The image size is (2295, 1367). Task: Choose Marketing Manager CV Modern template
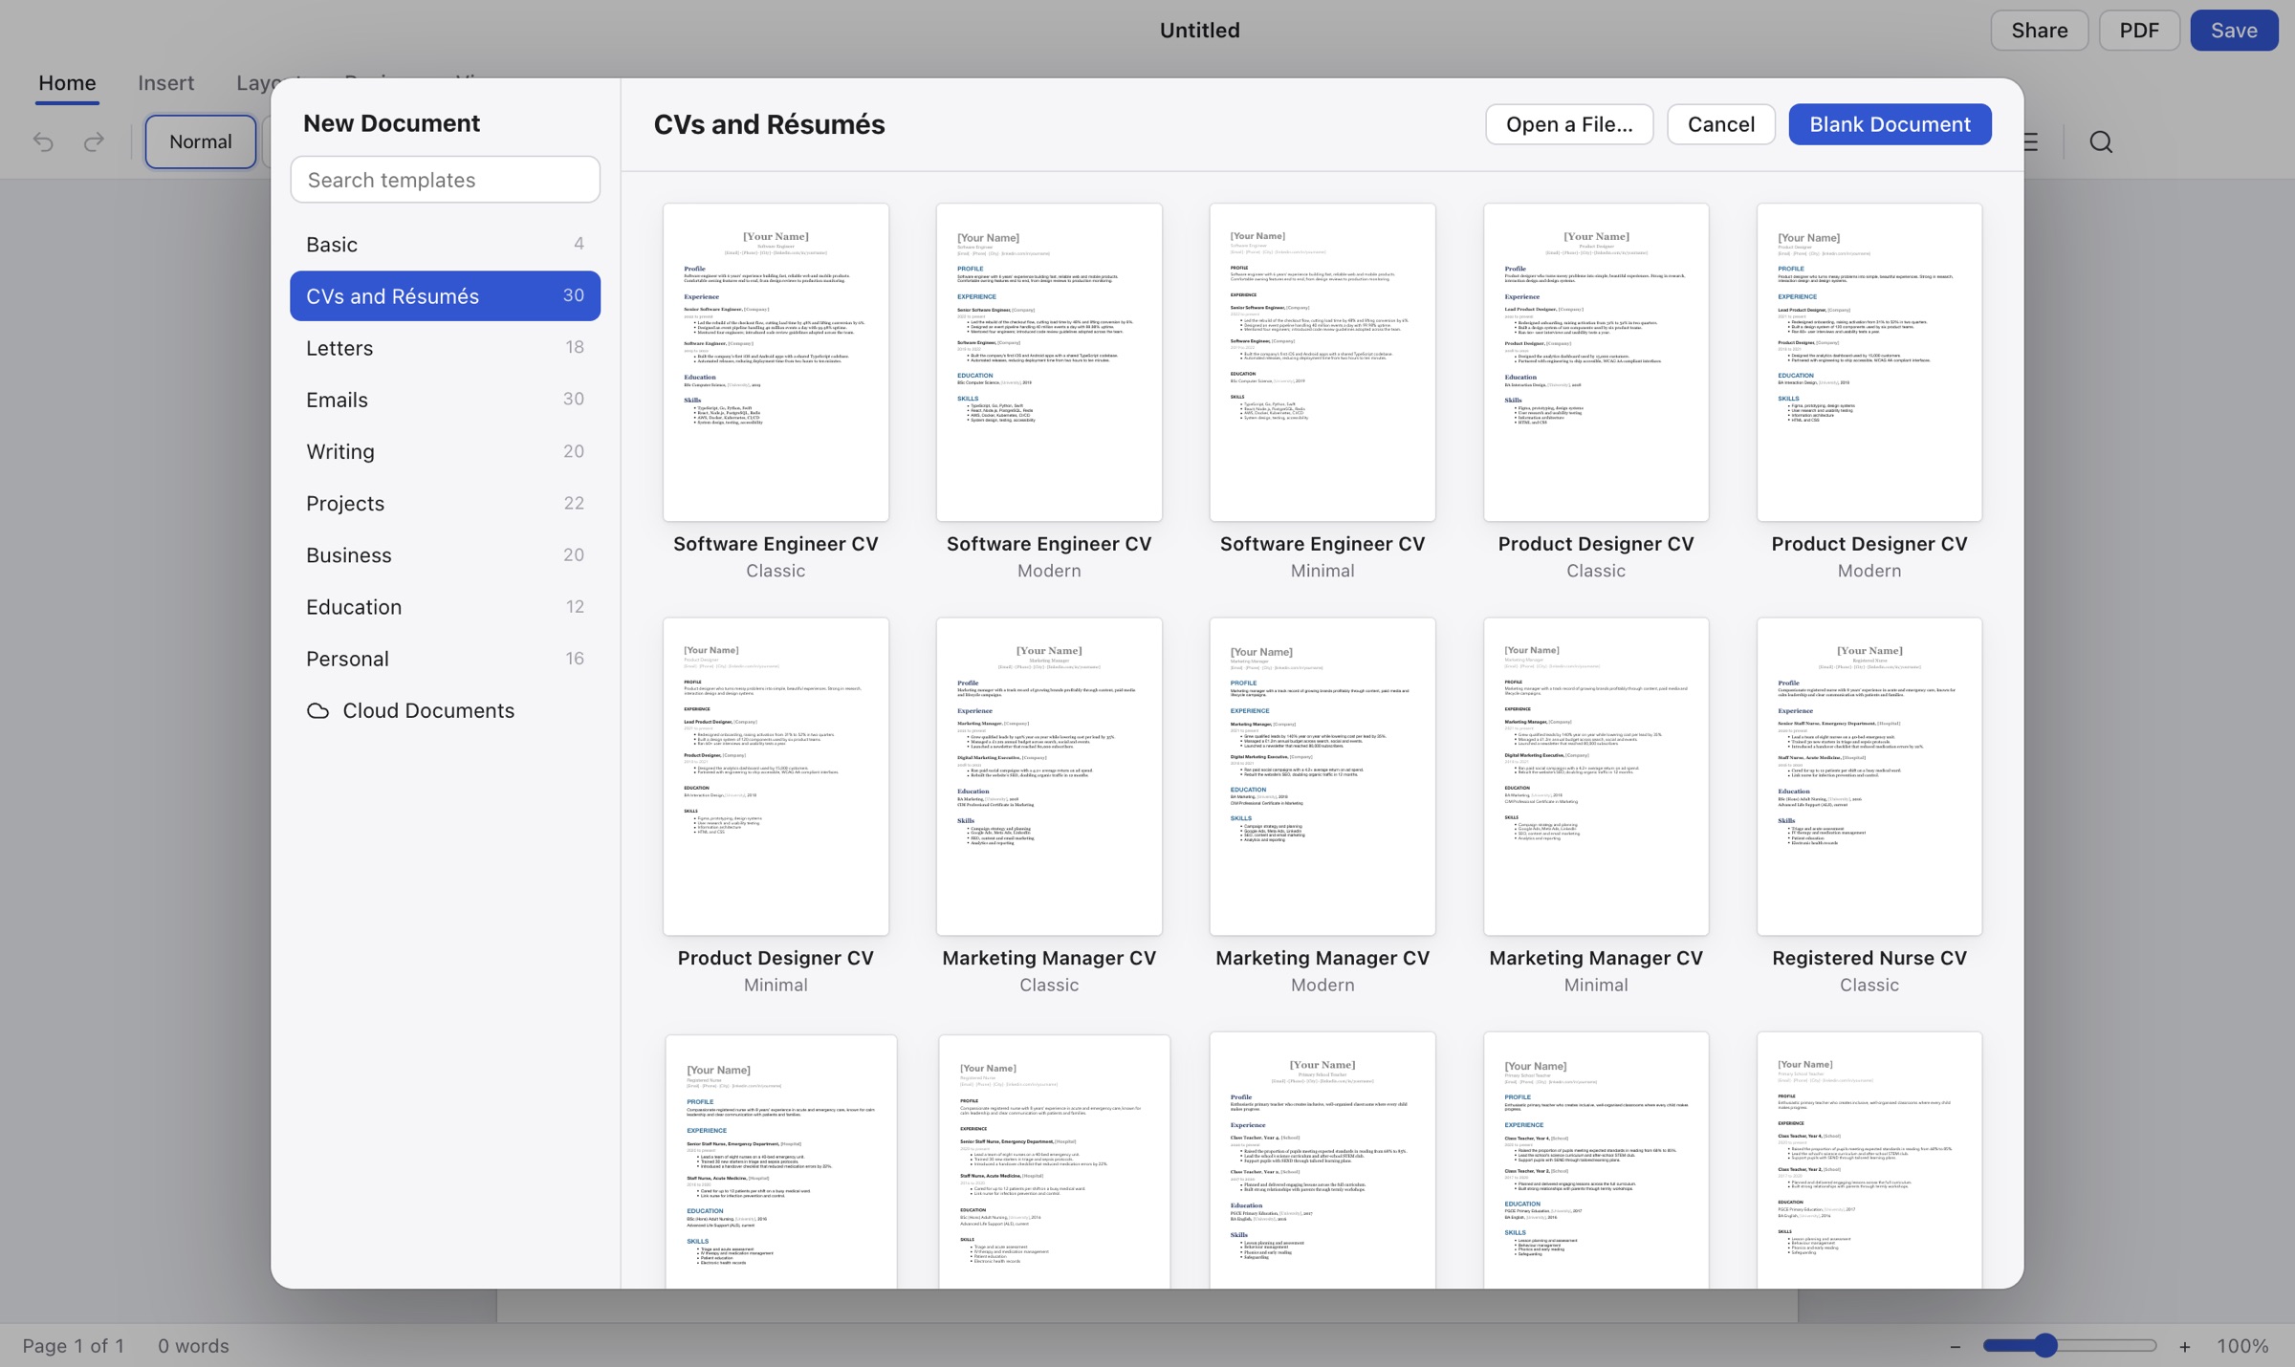coord(1322,806)
